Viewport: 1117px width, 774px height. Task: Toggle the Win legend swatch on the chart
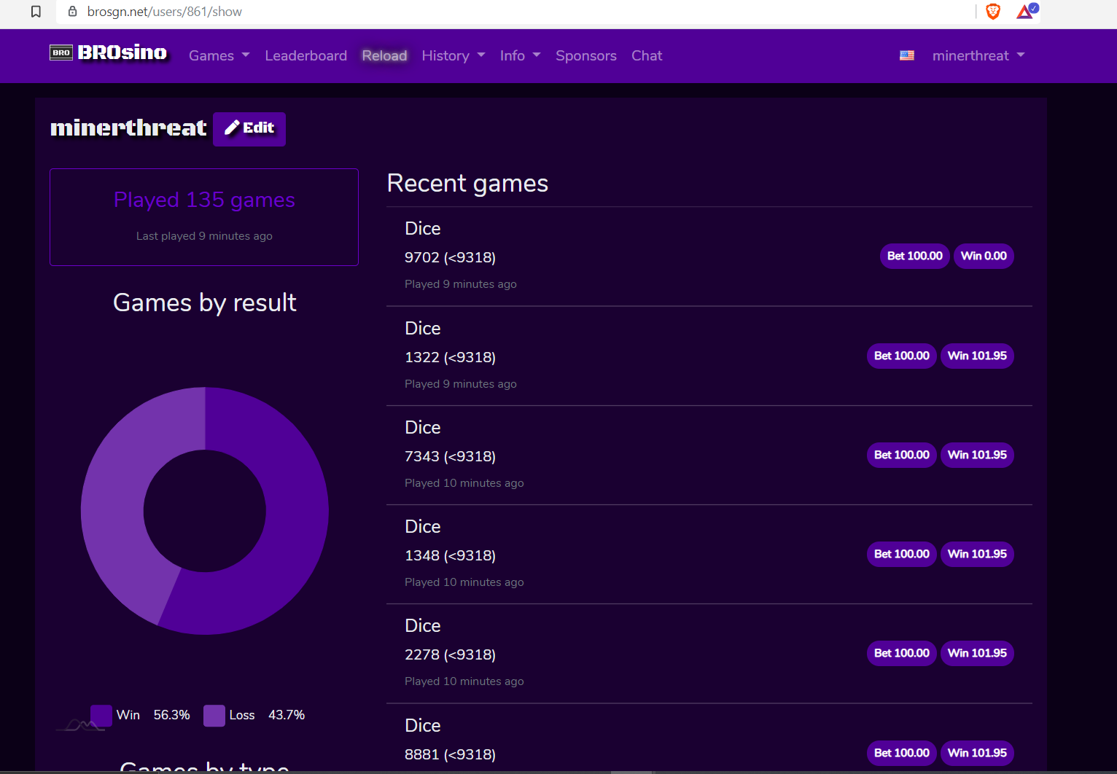click(101, 715)
